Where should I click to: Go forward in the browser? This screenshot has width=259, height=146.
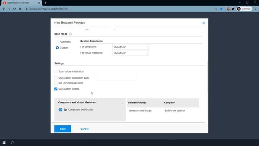[x=9, y=9]
